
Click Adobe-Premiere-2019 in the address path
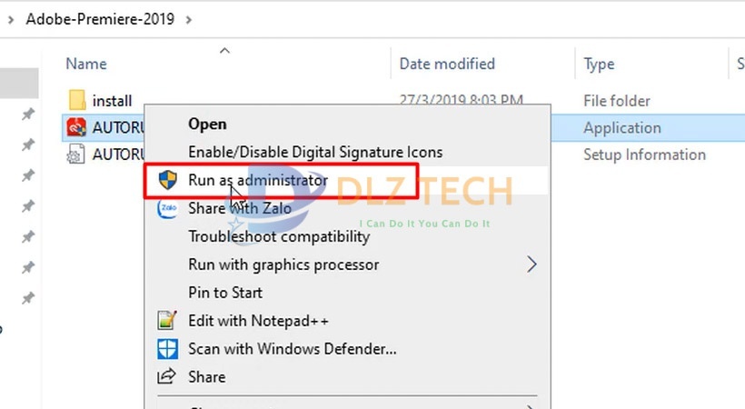pyautogui.click(x=100, y=17)
